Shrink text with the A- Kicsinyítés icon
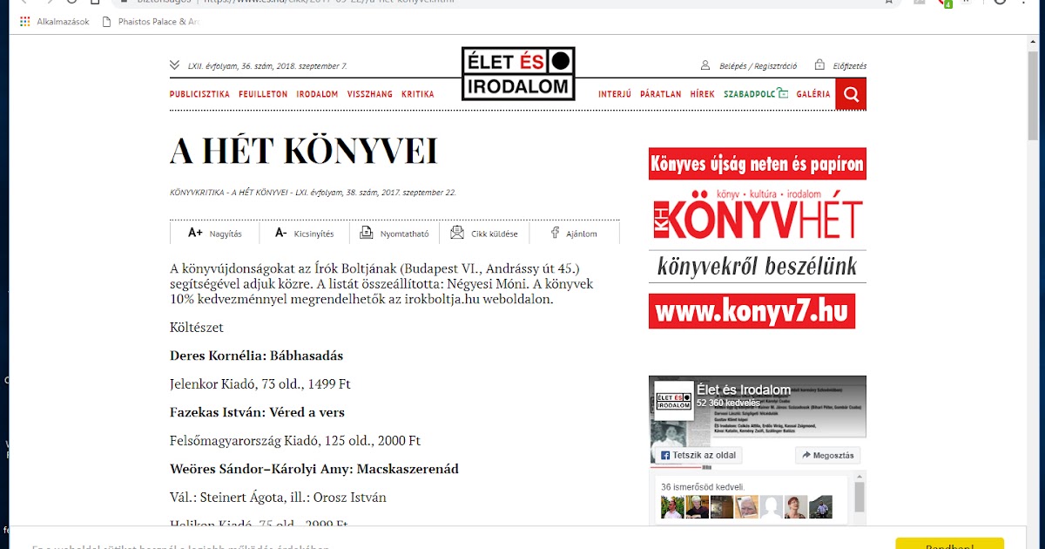 [x=280, y=232]
